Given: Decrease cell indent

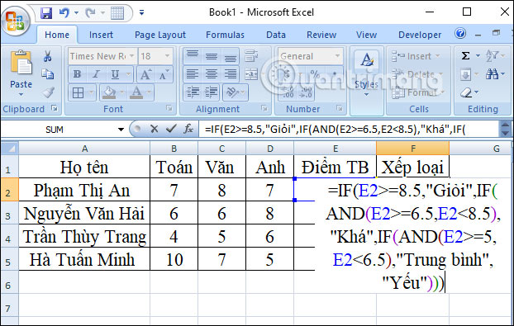Looking at the screenshot, I should 193,92.
